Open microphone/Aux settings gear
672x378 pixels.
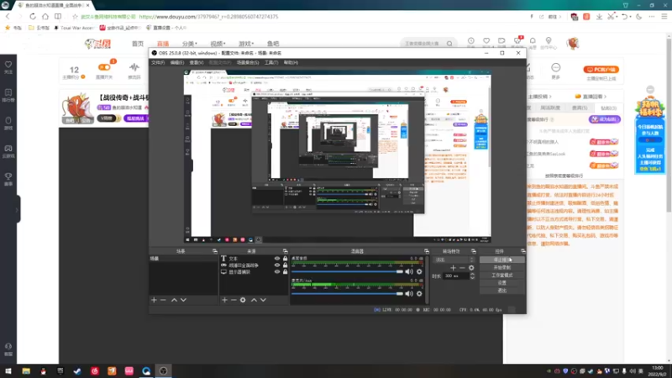click(x=419, y=293)
